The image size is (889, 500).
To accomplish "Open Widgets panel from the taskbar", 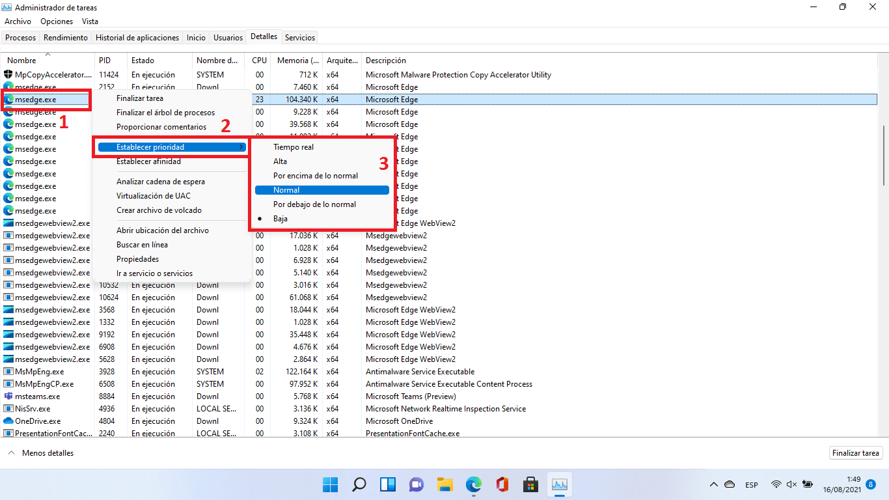I will click(387, 484).
